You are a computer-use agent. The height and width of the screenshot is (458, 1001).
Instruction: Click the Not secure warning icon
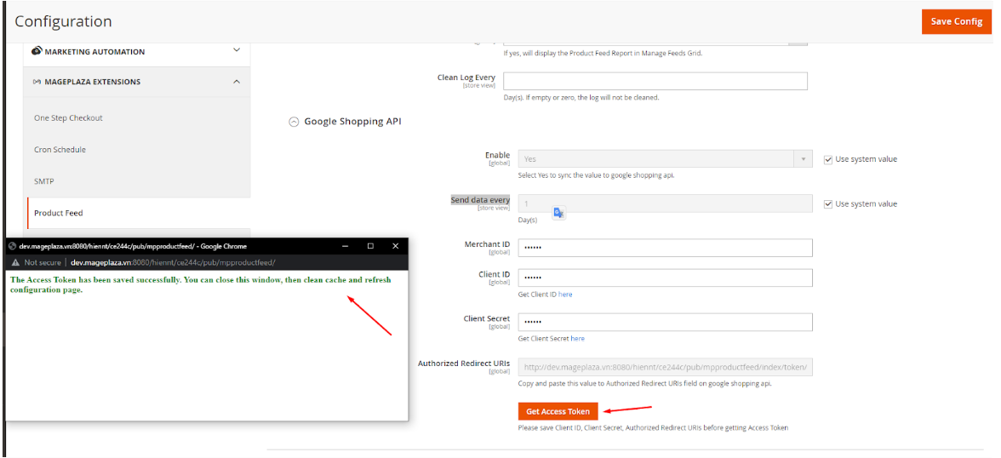pyautogui.click(x=14, y=263)
